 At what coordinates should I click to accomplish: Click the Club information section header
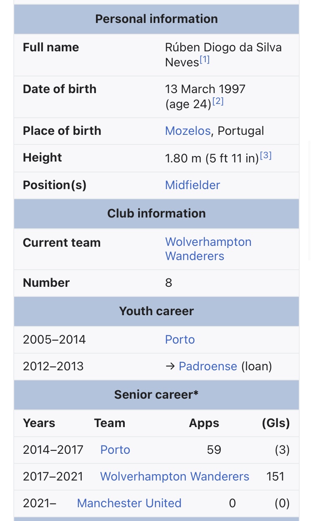click(x=156, y=213)
